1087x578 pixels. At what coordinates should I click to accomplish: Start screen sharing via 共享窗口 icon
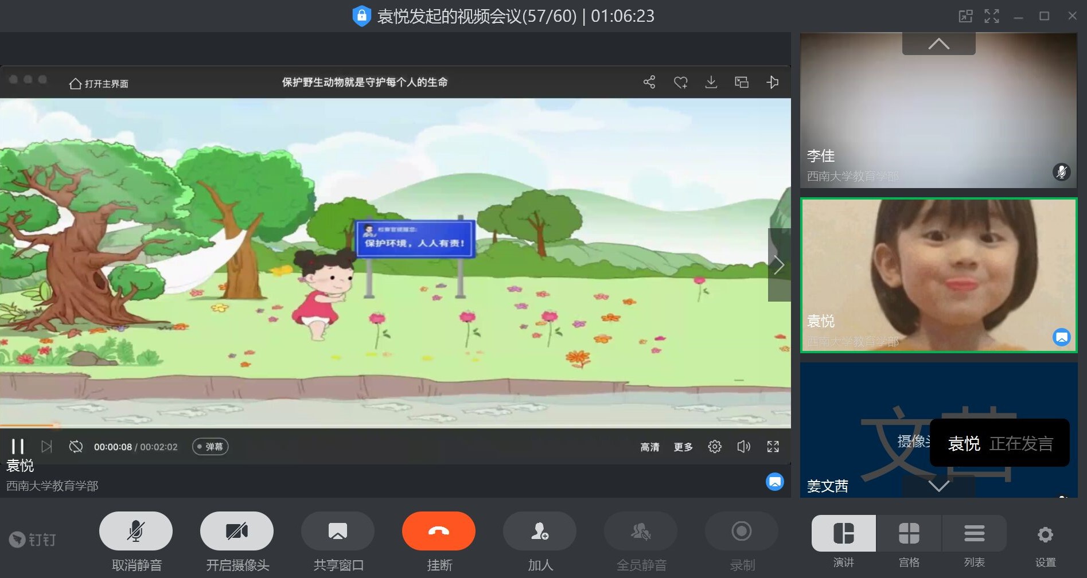coord(338,531)
